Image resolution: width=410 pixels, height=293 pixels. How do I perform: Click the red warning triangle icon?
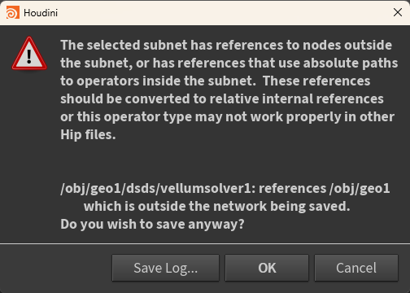[29, 54]
